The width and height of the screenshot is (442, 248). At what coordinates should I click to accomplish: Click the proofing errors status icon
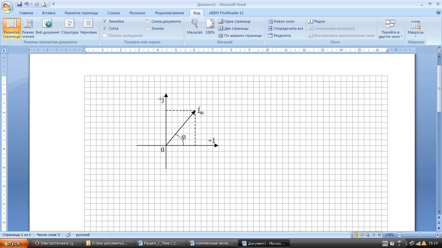click(68, 235)
